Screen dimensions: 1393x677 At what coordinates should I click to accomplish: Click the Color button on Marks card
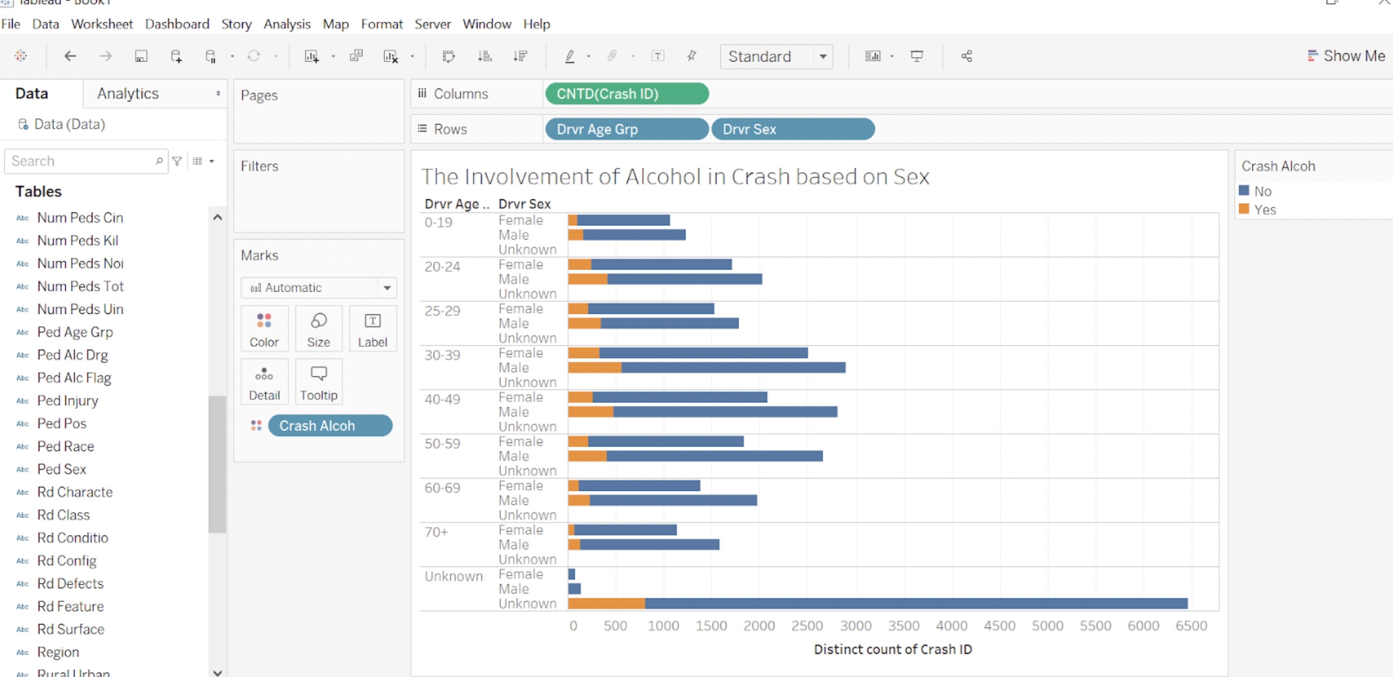pos(264,329)
